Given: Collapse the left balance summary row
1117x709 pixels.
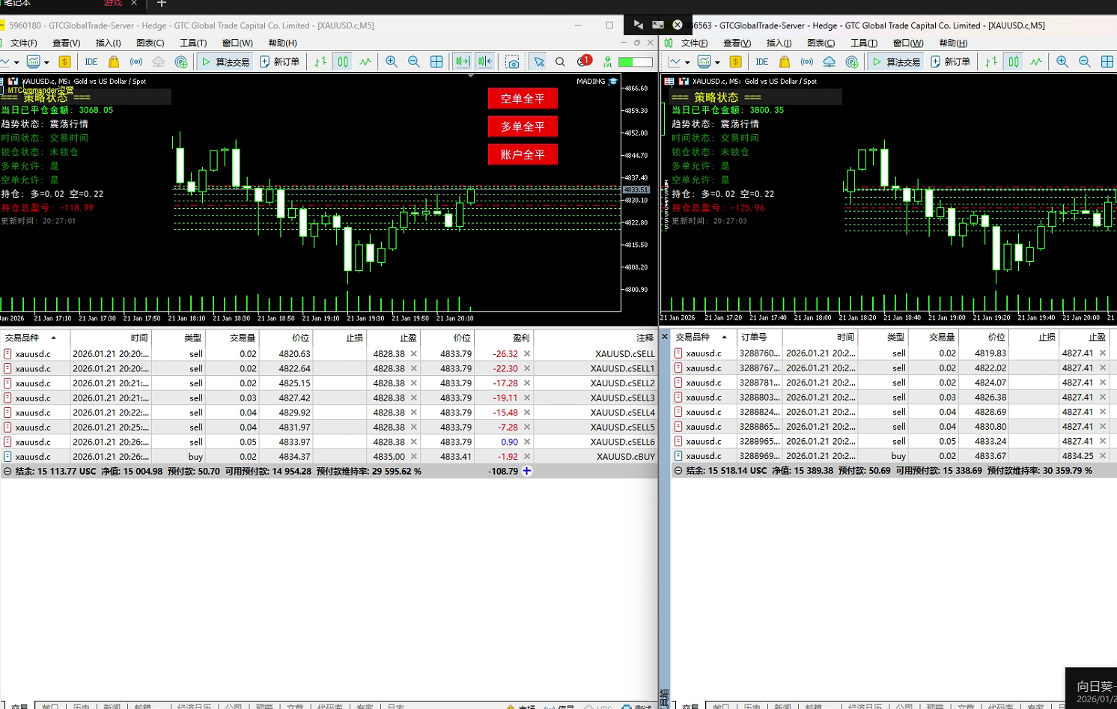Looking at the screenshot, I should coord(7,472).
